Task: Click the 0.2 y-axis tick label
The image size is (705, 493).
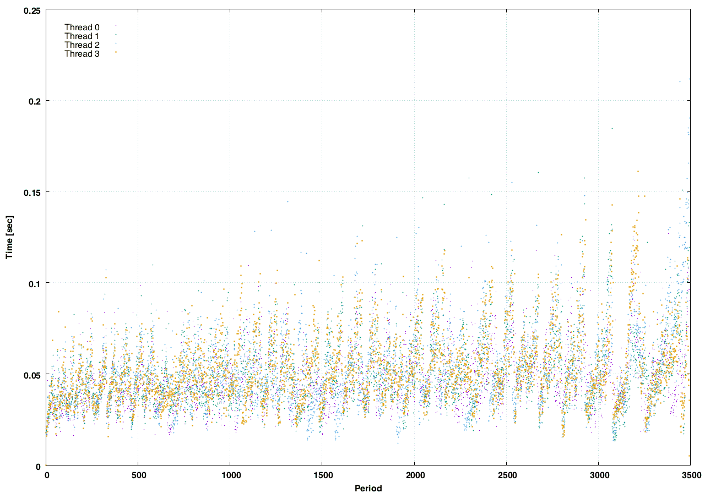Action: pos(34,101)
